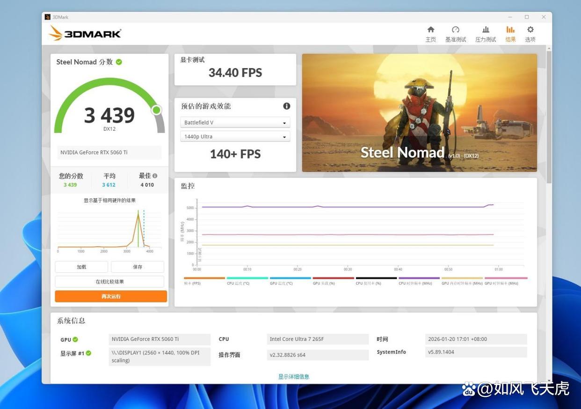Click the info icon beside 预估的游戏效能
Screen dimensions: 581x409
pyautogui.click(x=287, y=106)
